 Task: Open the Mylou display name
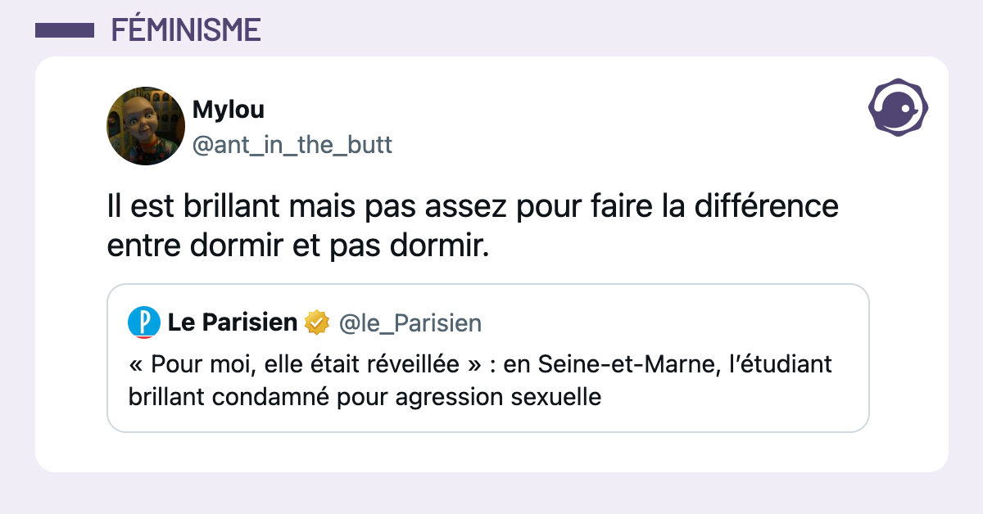[x=228, y=109]
